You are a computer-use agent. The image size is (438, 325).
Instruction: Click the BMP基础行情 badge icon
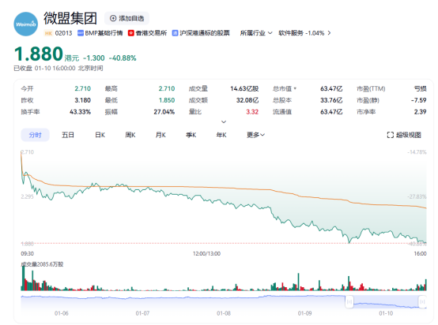pos(81,33)
